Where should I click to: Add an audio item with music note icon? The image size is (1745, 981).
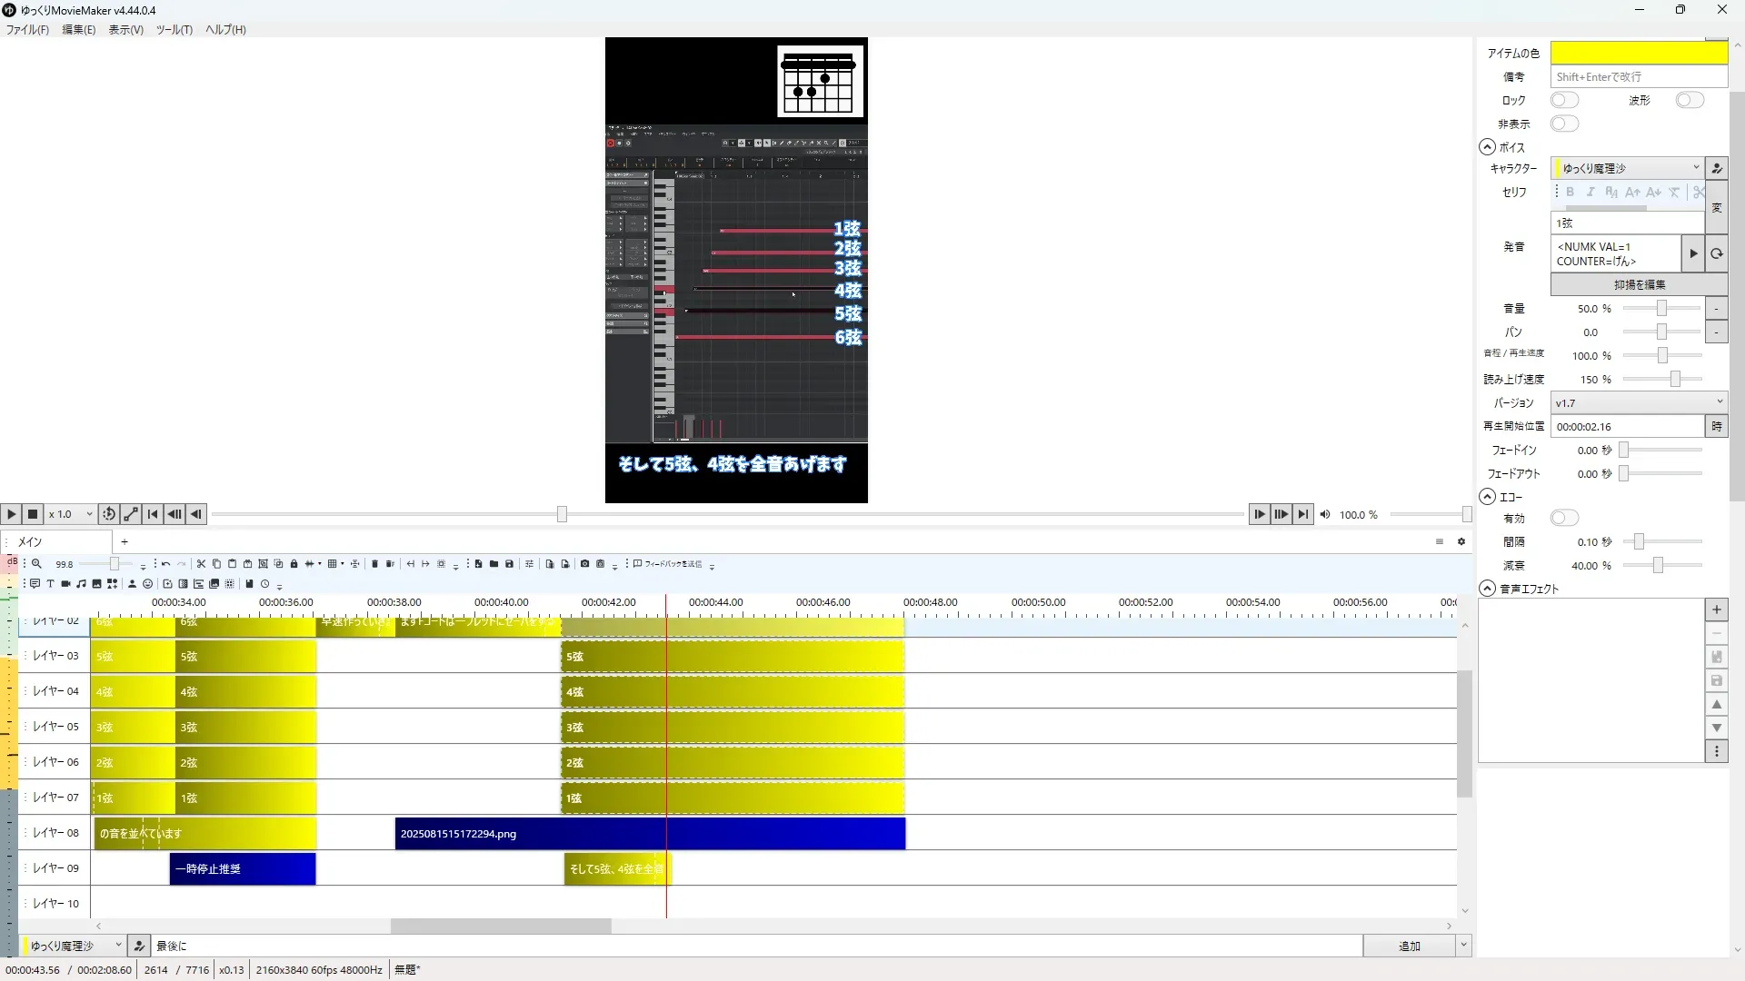coord(81,584)
